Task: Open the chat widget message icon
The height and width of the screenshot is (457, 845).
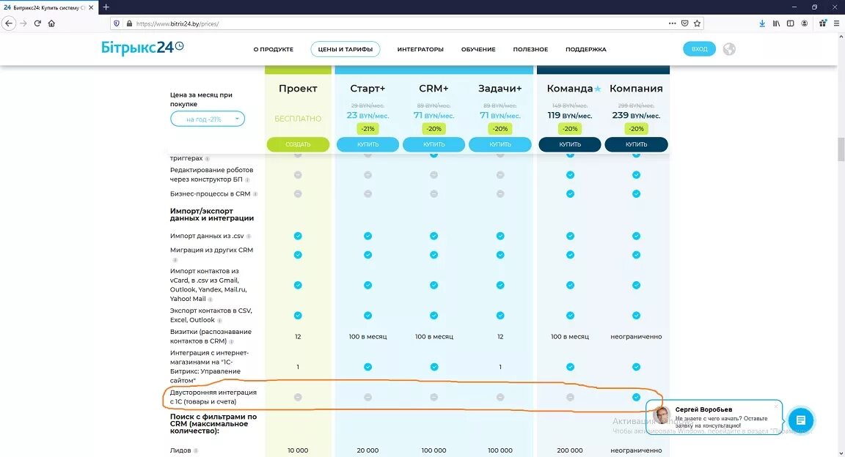Action: click(x=801, y=420)
